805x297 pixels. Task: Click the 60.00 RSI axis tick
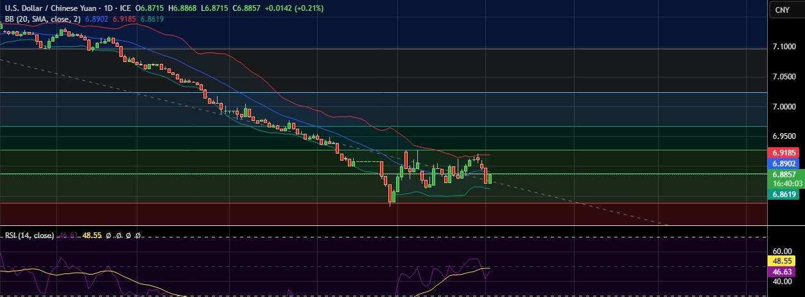pyautogui.click(x=783, y=252)
